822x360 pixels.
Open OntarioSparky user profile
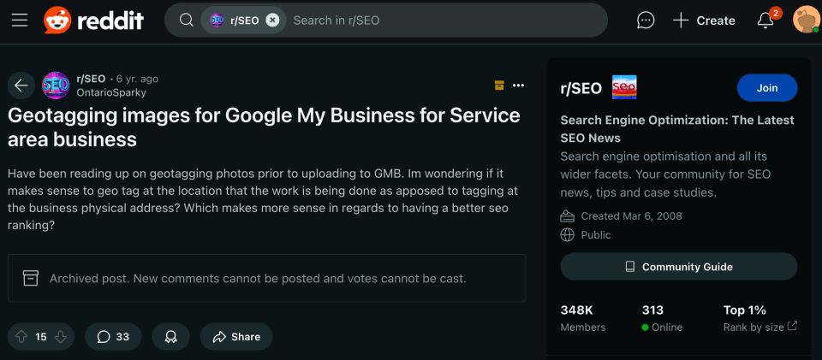click(111, 92)
